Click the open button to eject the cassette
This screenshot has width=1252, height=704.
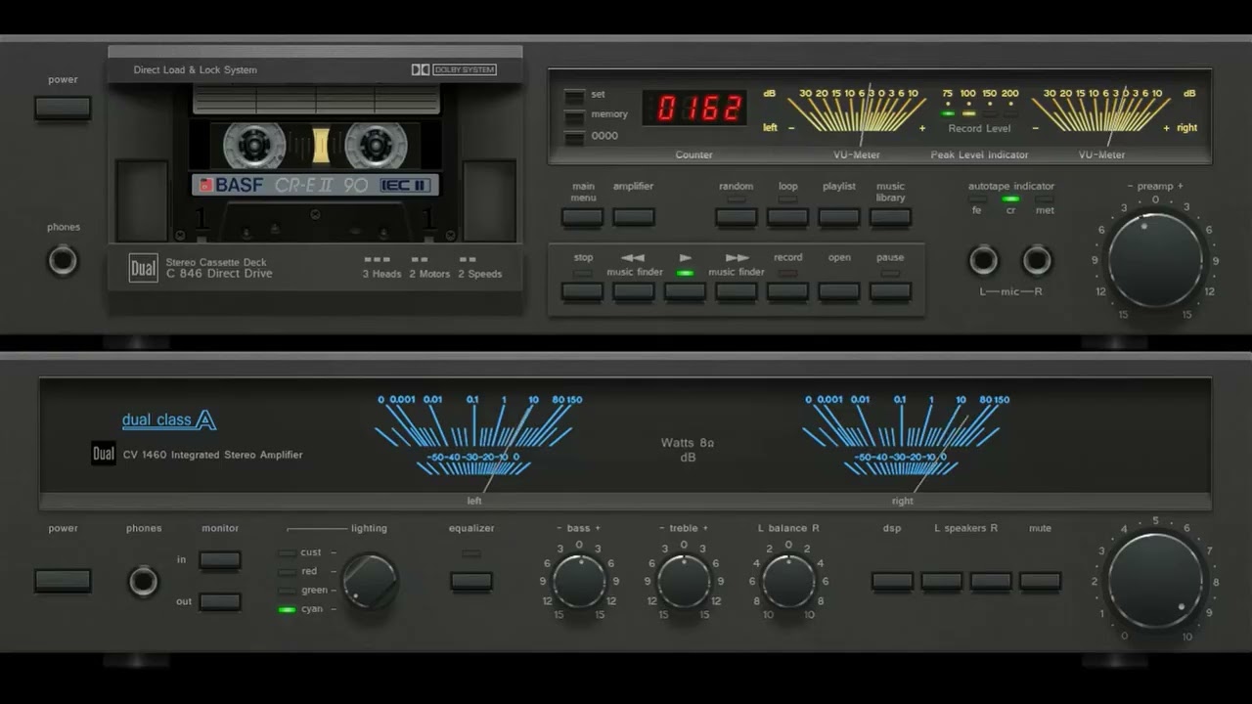(x=839, y=291)
